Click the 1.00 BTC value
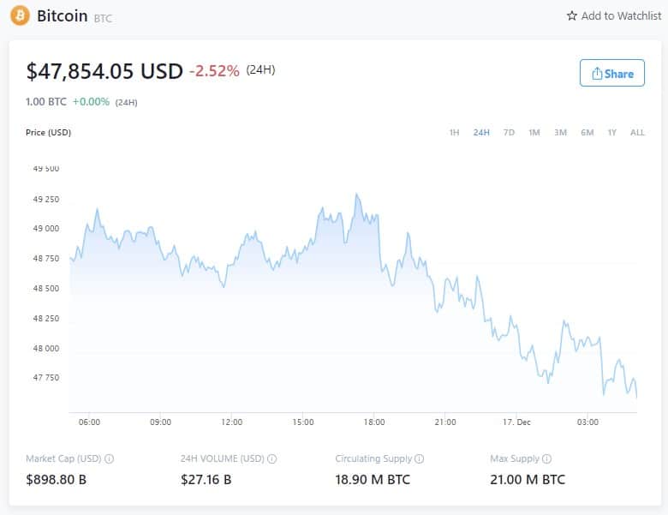This screenshot has height=515, width=668. coord(46,102)
